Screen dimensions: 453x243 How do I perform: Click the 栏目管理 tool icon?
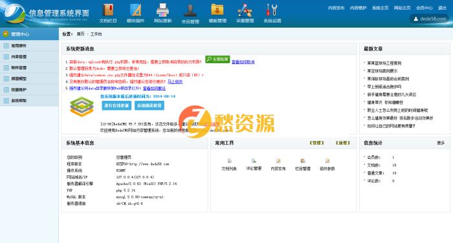(303, 161)
